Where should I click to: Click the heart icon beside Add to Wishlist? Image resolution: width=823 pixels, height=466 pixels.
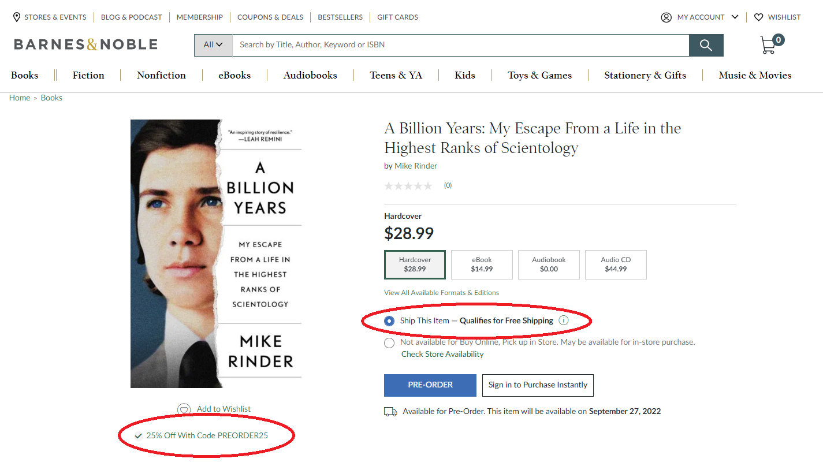184,409
